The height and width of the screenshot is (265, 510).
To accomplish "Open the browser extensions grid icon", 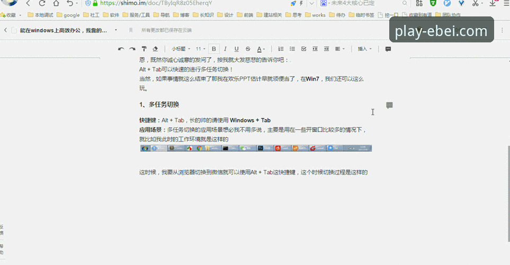I will (x=419, y=3).
